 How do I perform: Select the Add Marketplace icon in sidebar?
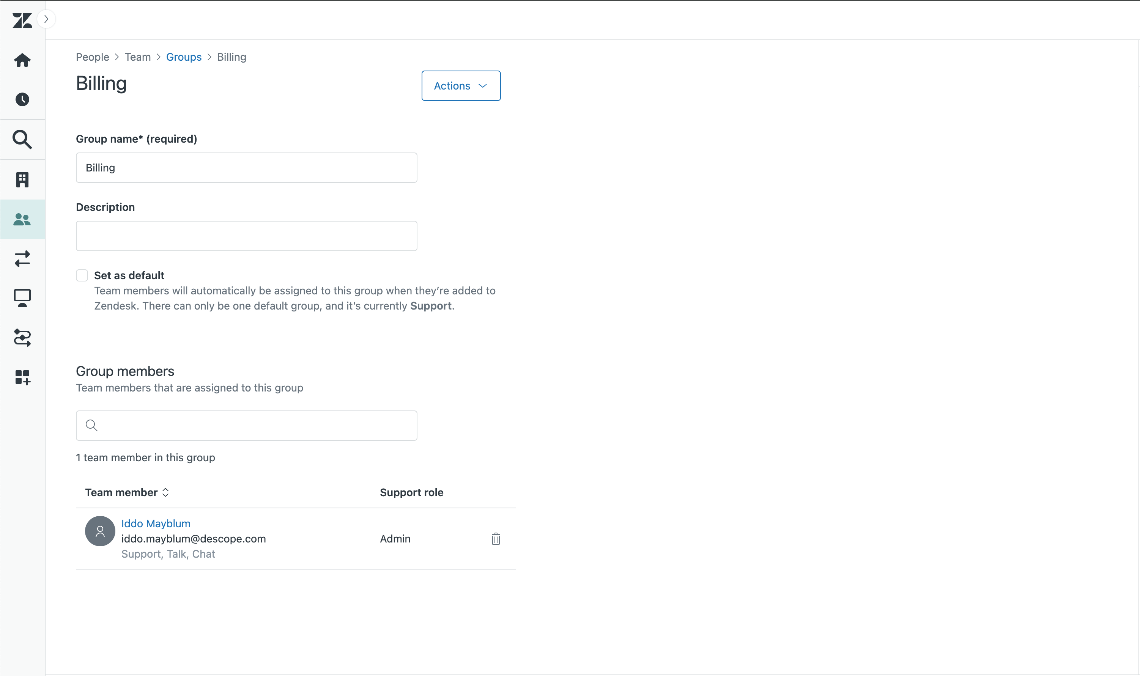[x=22, y=377]
